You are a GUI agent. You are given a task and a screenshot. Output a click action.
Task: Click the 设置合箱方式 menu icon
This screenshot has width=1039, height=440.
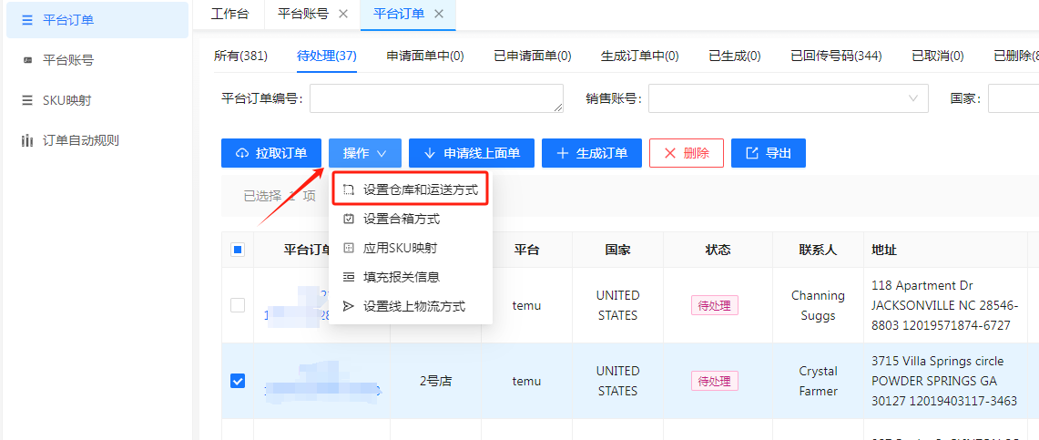(x=348, y=219)
